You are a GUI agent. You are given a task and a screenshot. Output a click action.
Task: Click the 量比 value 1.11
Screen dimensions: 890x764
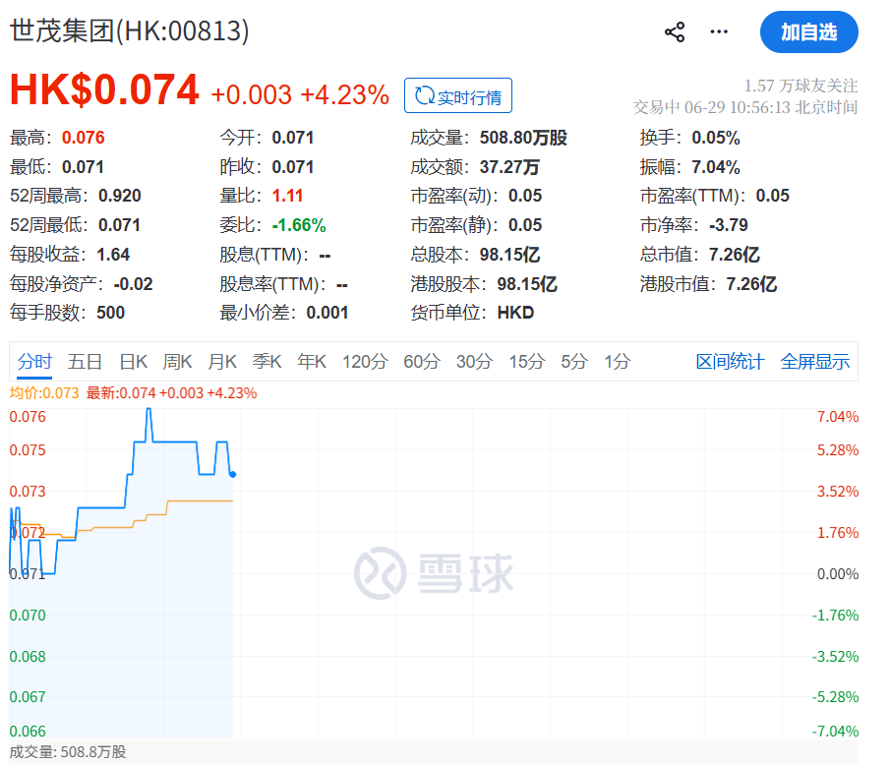[287, 196]
